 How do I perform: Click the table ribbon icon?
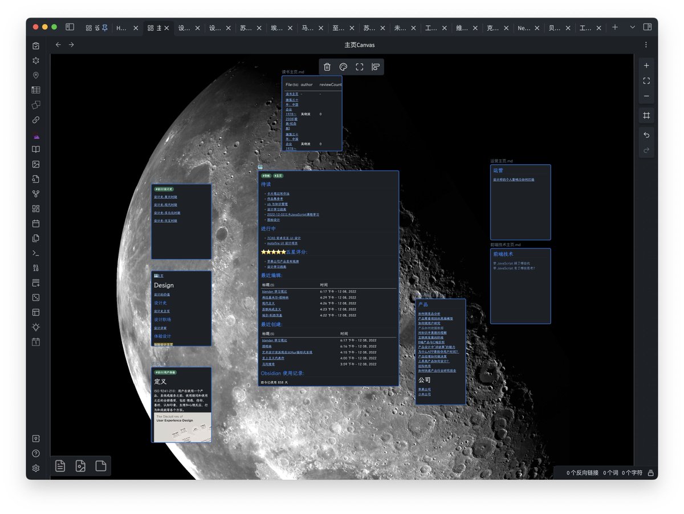pos(36,90)
